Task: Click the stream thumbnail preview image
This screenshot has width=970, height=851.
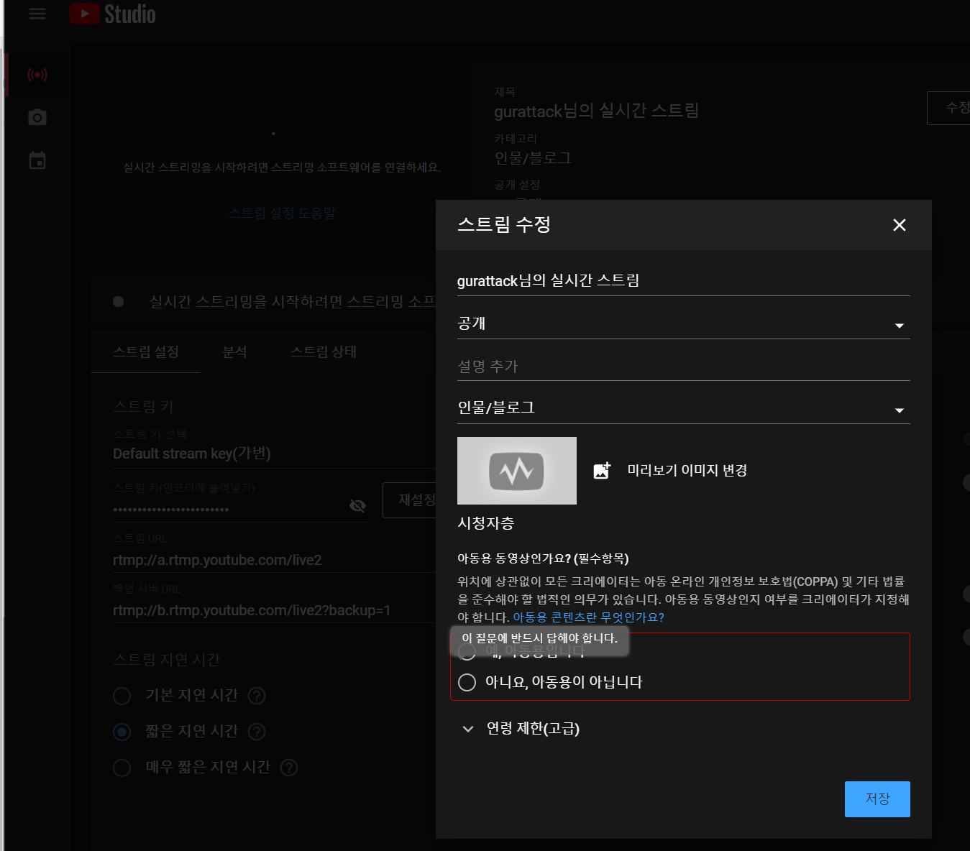Action: [x=517, y=471]
